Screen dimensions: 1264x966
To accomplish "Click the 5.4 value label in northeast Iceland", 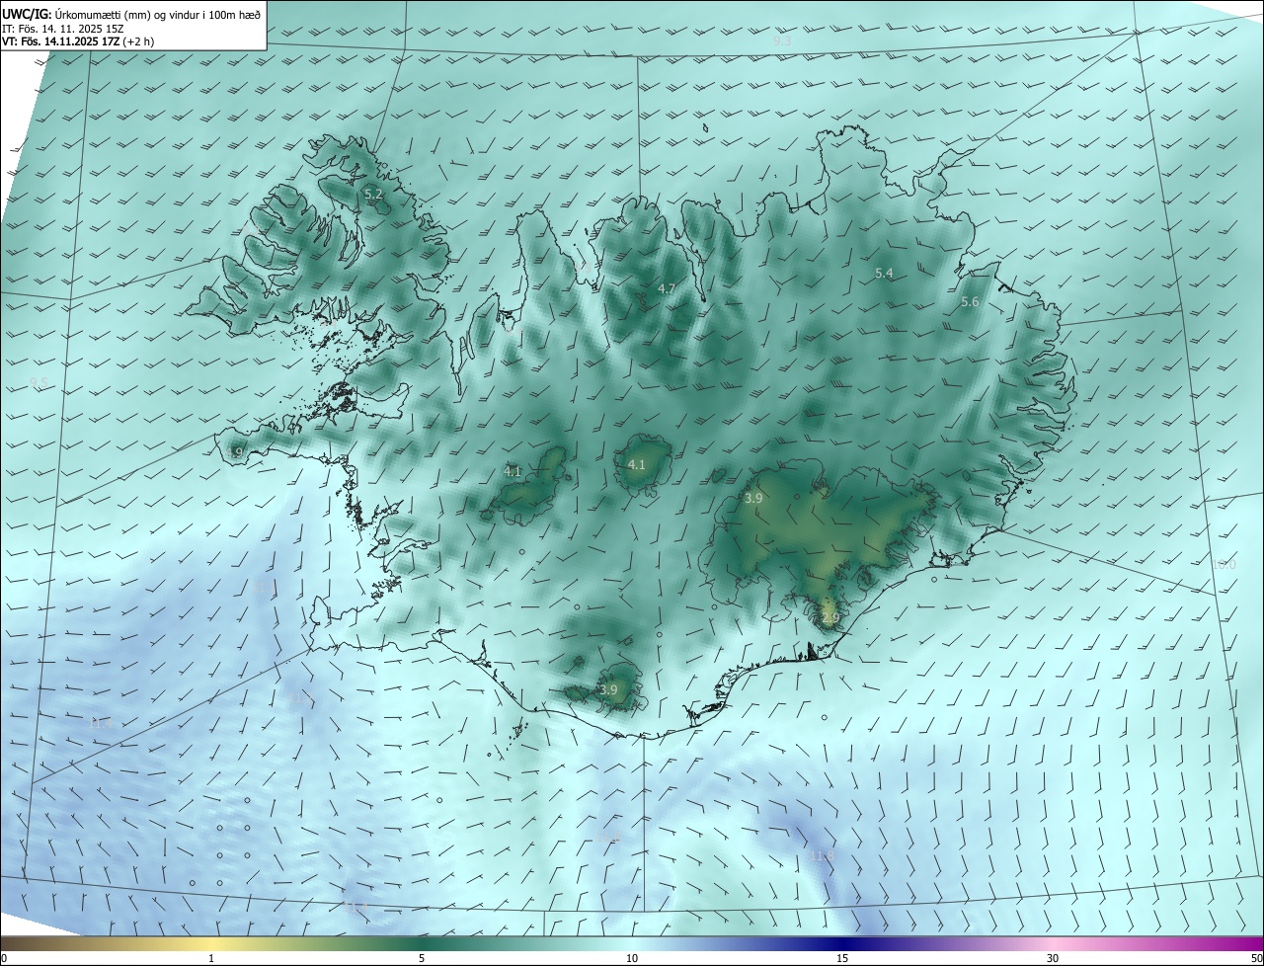I will point(884,273).
